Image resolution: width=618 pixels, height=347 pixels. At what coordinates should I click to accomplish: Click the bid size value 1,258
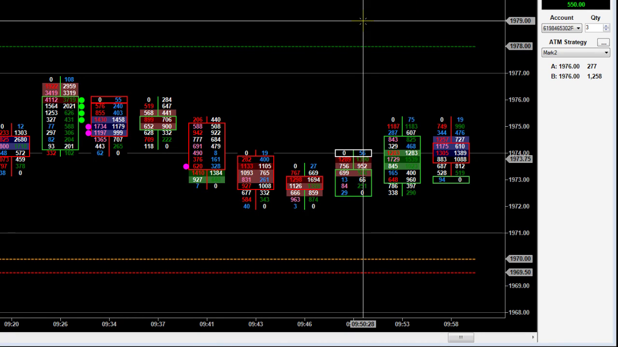pos(594,76)
